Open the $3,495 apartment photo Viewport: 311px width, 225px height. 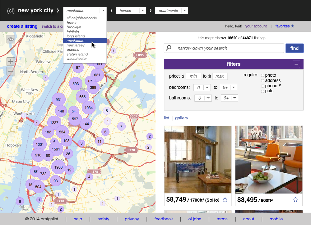[x=269, y=160]
